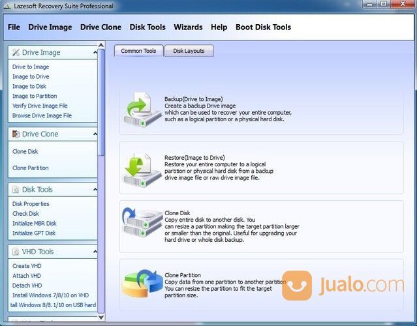This screenshot has width=417, height=326.
Task: Click the Clone Partition pie chart icon
Action: coord(142,284)
